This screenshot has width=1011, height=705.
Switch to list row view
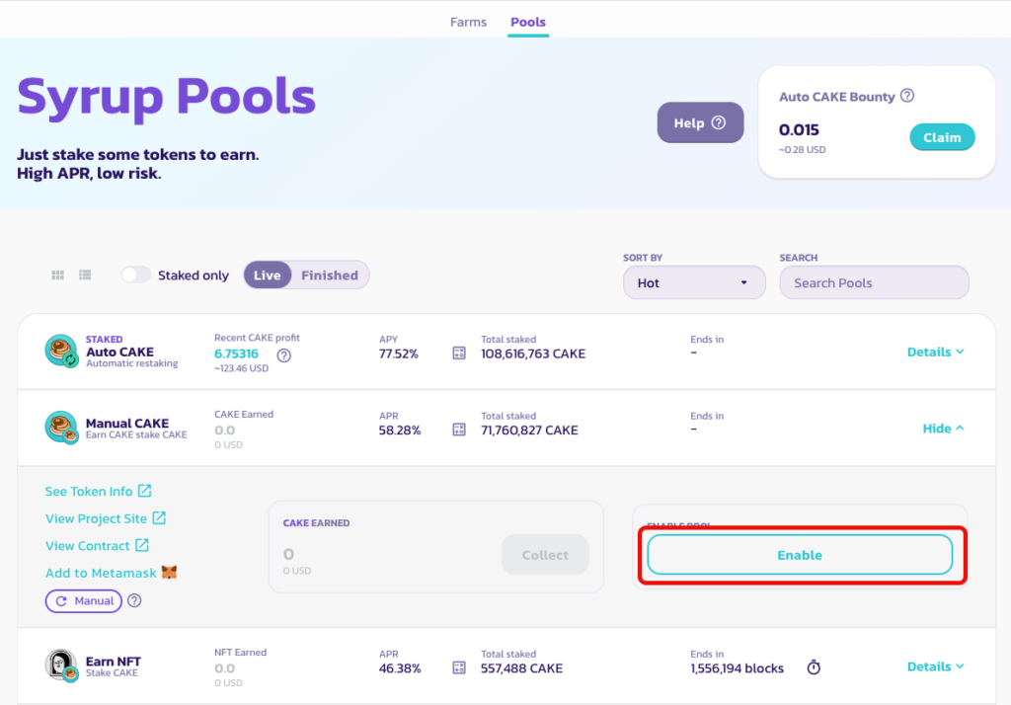[85, 275]
